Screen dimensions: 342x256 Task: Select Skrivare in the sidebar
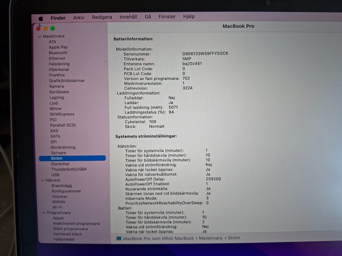58,153
